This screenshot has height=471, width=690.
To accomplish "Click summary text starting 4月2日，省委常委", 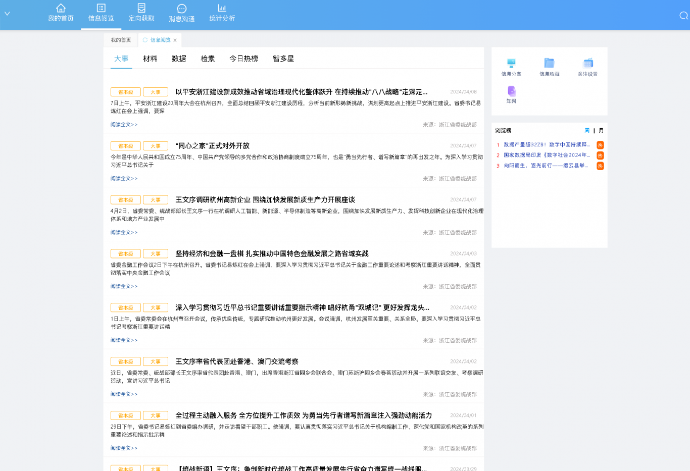I will [297, 215].
